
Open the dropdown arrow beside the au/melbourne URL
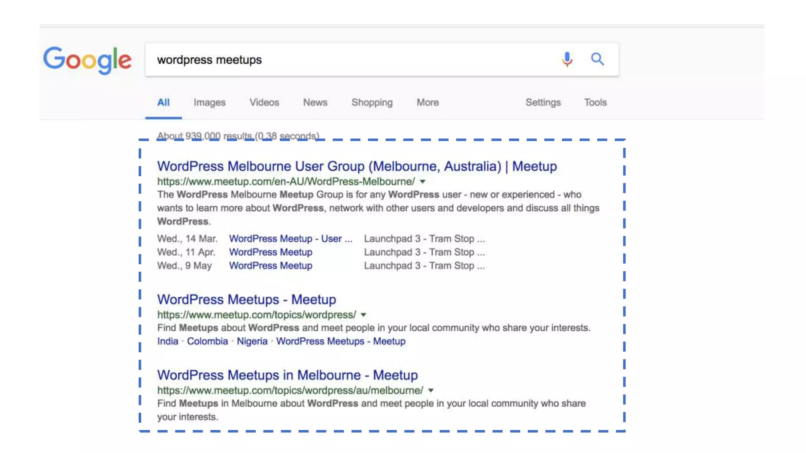pos(431,390)
